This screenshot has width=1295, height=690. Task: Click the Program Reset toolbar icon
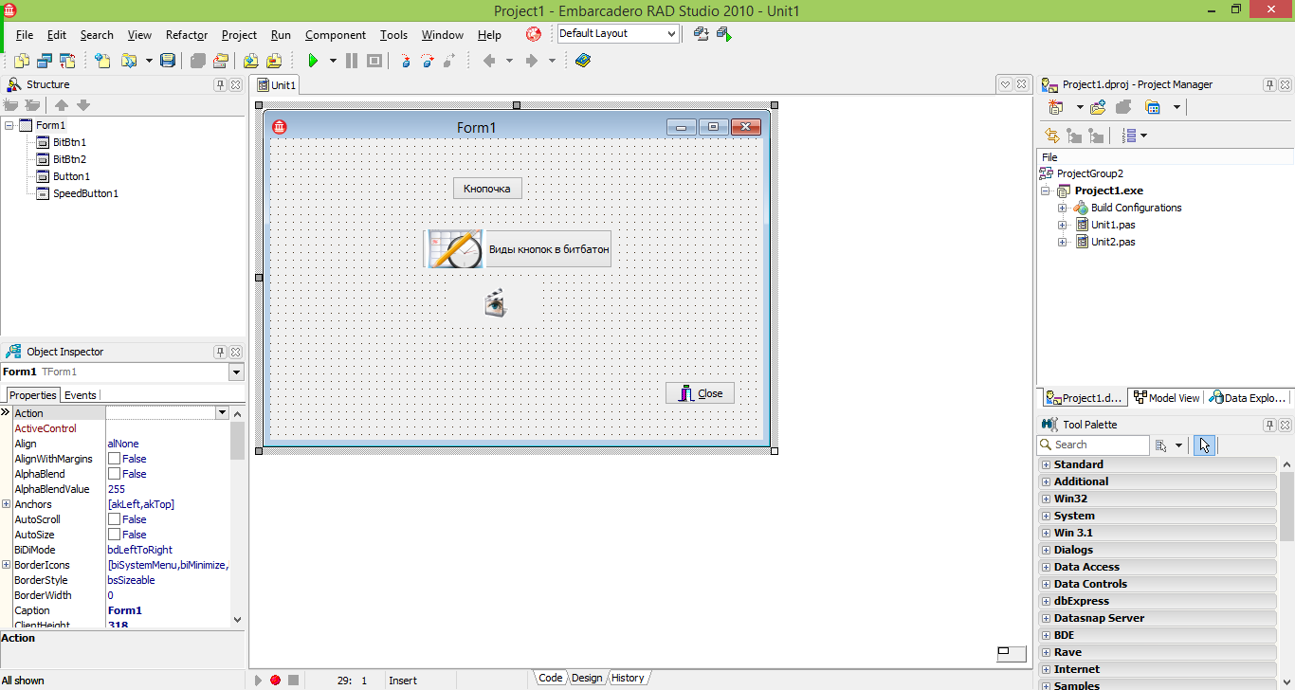click(374, 61)
